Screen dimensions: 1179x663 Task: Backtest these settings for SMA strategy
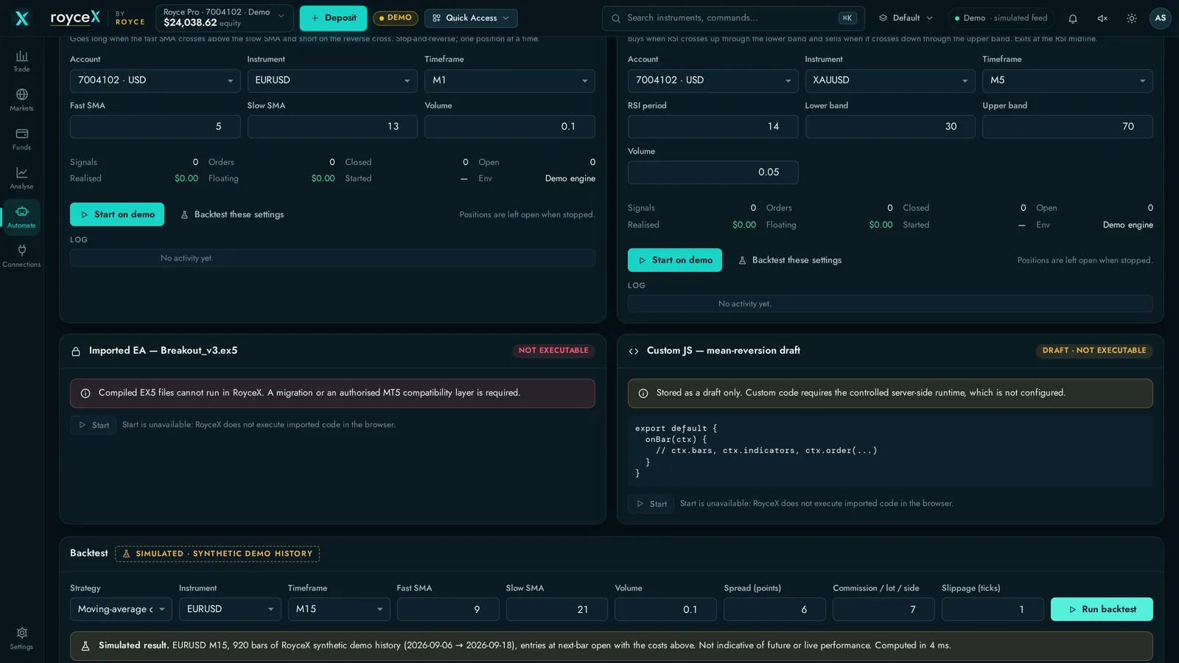pyautogui.click(x=232, y=214)
